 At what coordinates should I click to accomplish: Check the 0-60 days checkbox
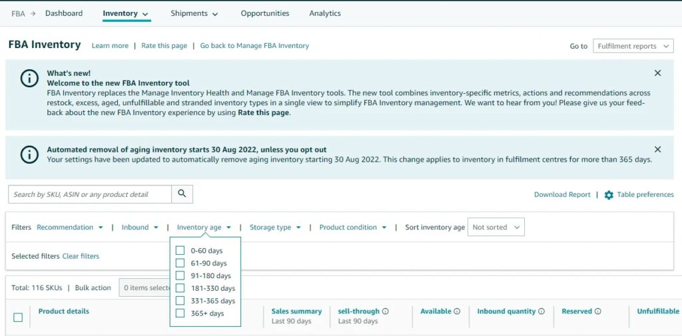[180, 251]
